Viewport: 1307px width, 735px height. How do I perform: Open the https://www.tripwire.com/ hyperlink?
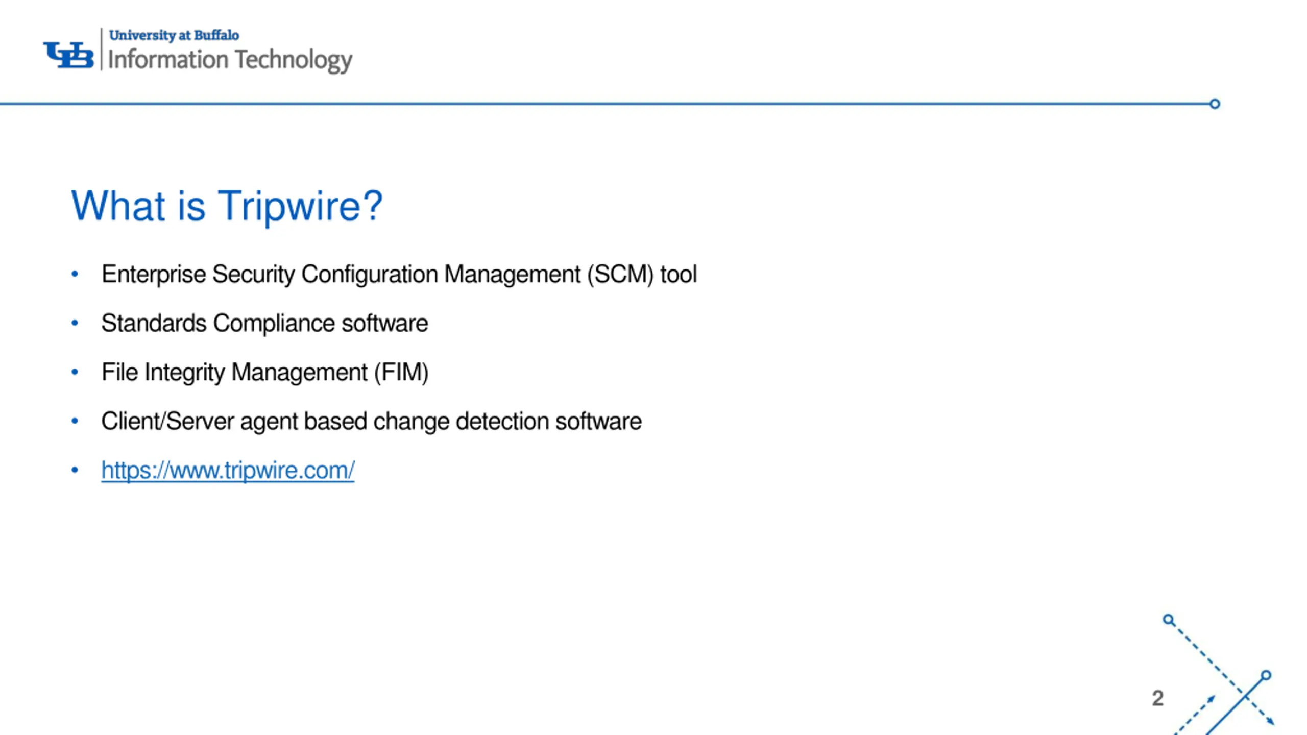click(x=228, y=470)
